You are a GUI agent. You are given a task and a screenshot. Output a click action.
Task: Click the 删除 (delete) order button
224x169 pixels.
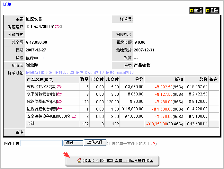click(x=212, y=10)
